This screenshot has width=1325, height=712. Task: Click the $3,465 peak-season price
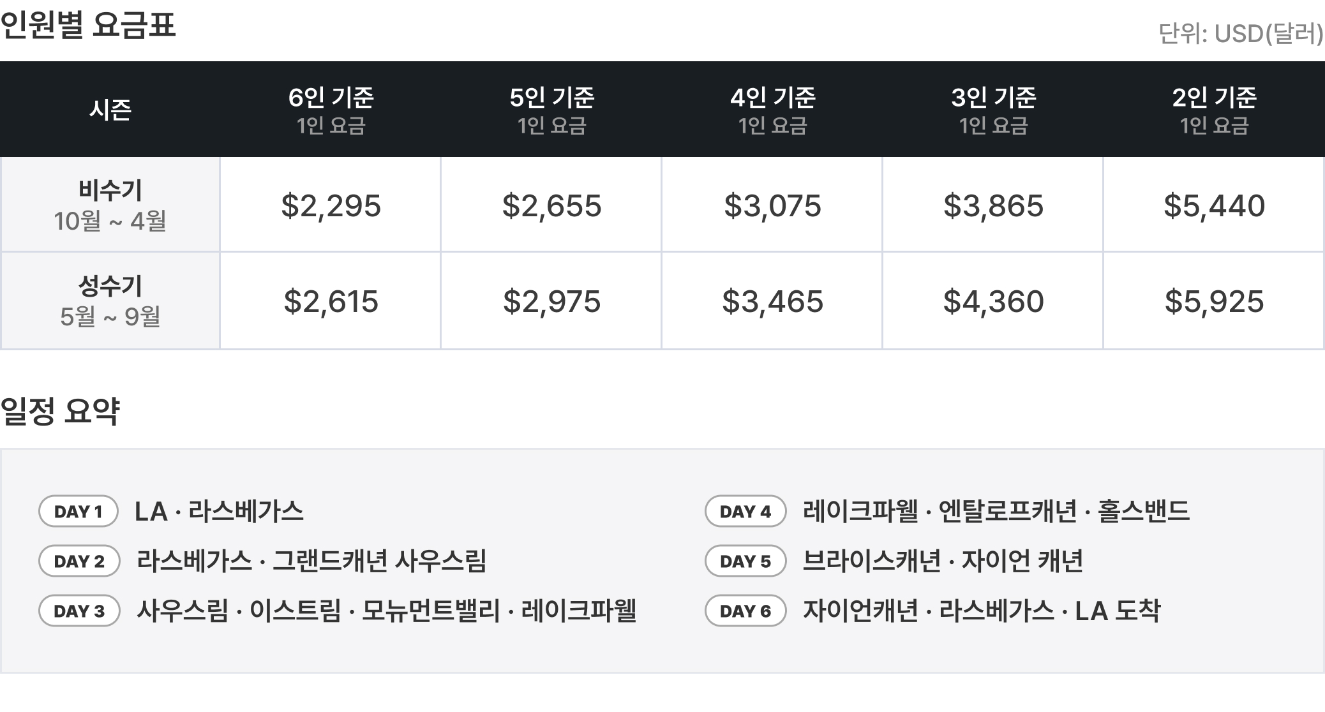(x=772, y=301)
